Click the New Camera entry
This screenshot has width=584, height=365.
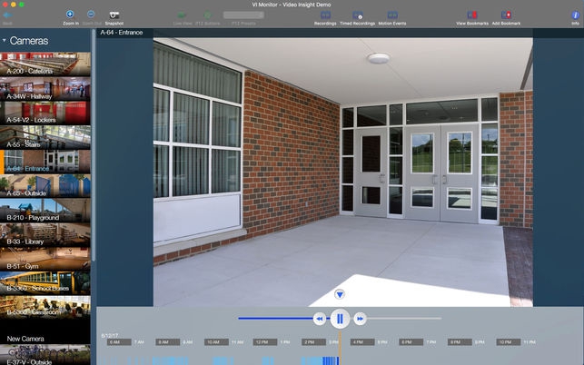[x=45, y=332]
